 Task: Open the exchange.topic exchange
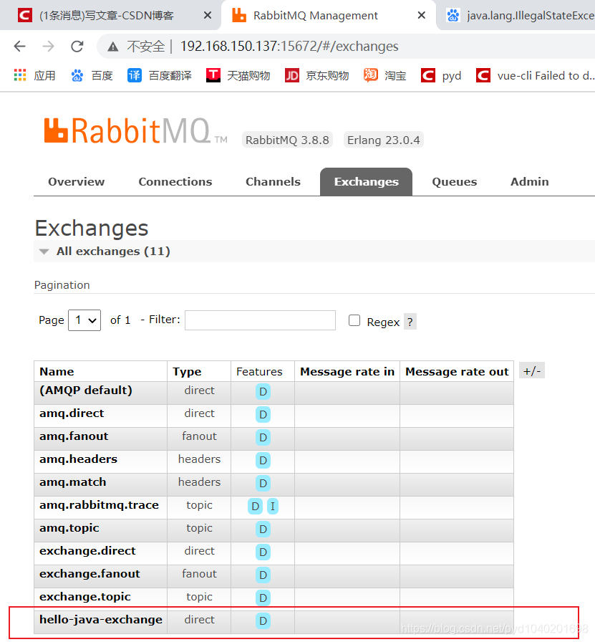84,597
